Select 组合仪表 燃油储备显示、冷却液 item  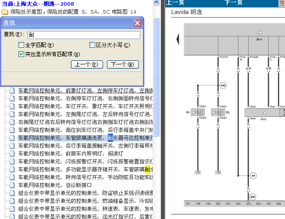pos(85,201)
